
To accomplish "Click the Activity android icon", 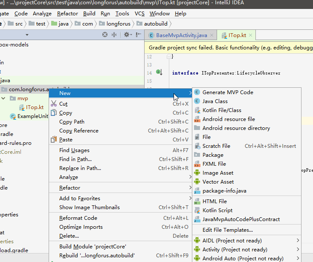I will [197, 249].
